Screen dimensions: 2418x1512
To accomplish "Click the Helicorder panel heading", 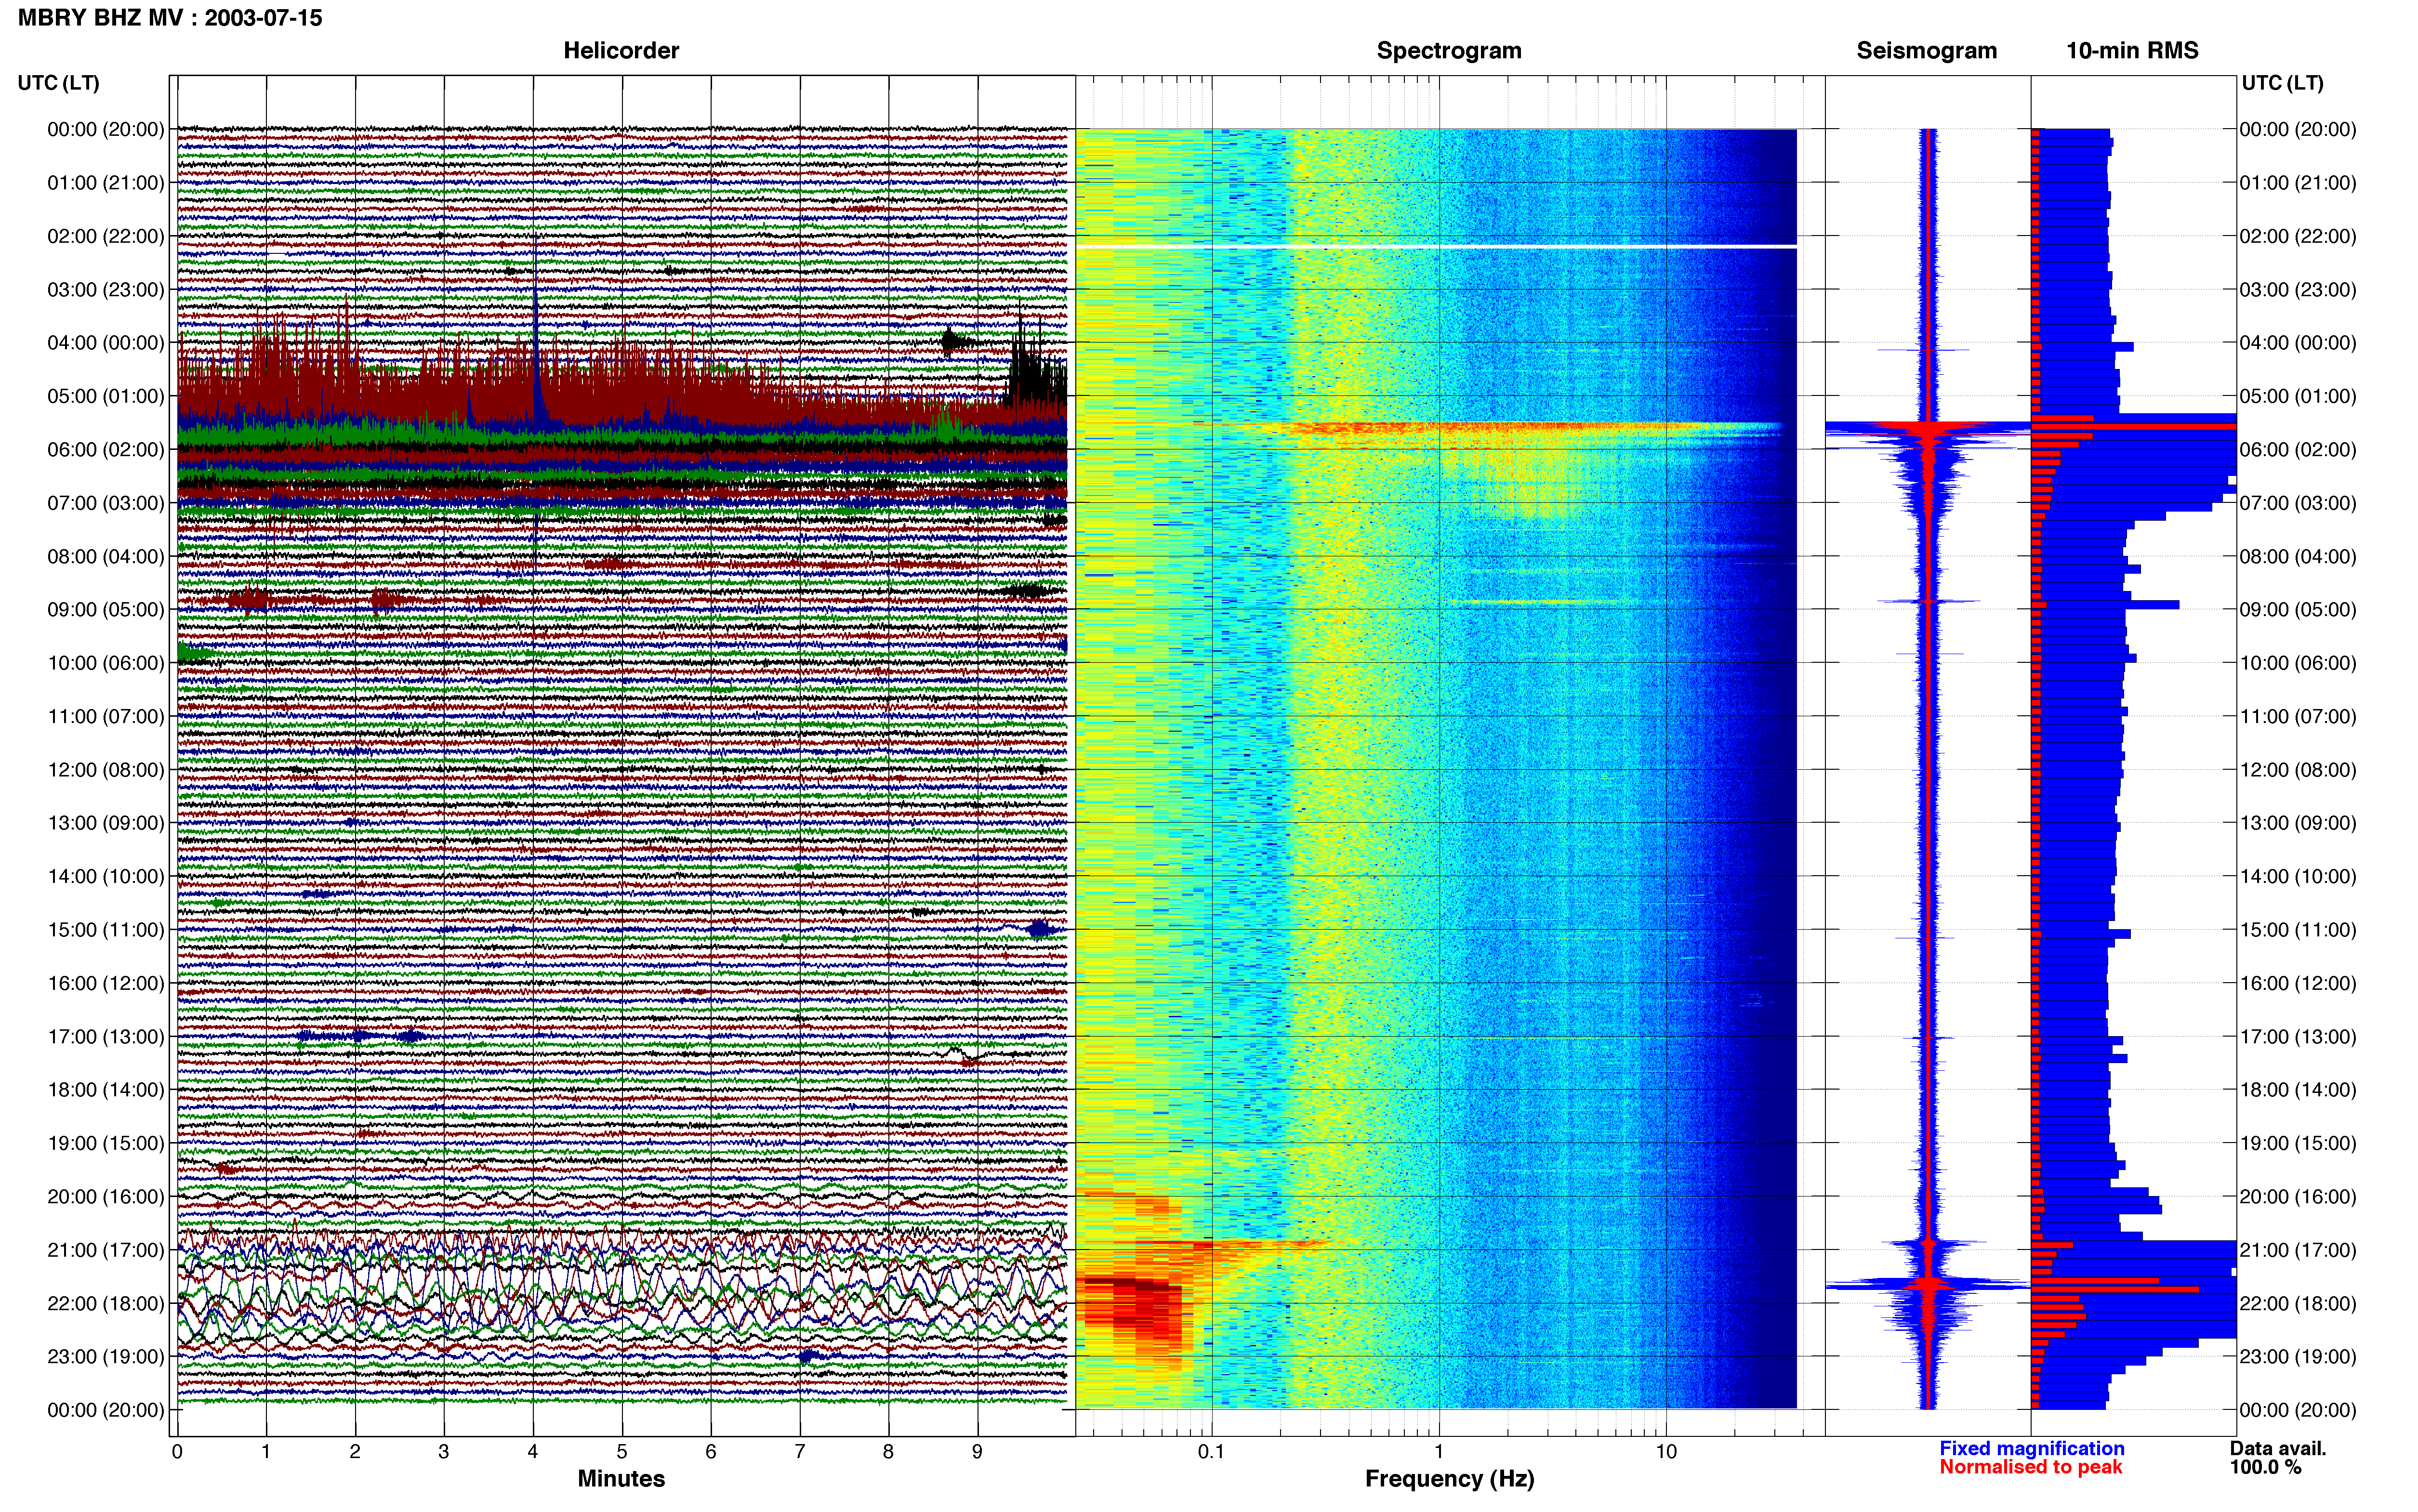I will [x=621, y=51].
